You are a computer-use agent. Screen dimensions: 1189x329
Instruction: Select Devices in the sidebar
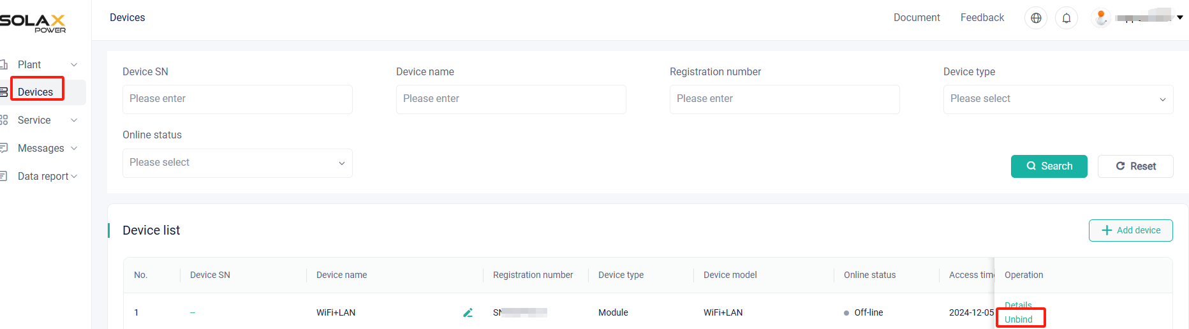pos(36,92)
